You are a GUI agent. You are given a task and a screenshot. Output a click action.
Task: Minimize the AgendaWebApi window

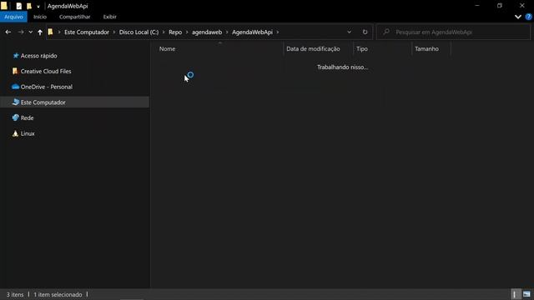[477, 6]
